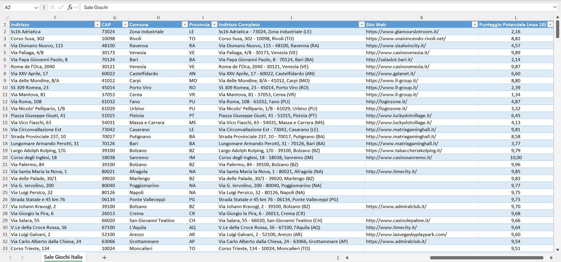
Task: Expand the formula bar with its chevron
Action: [555, 7]
